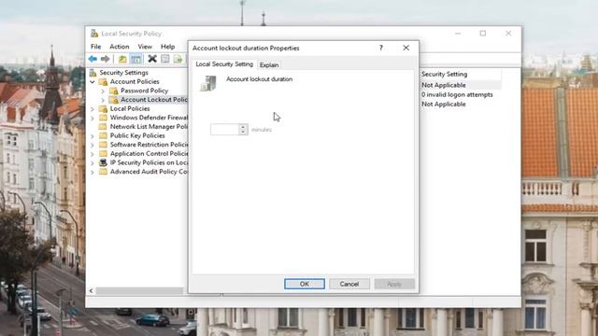Viewport: 598px width, 336px height.
Task: Click the Public Key Policies folder icon
Action: (103, 135)
